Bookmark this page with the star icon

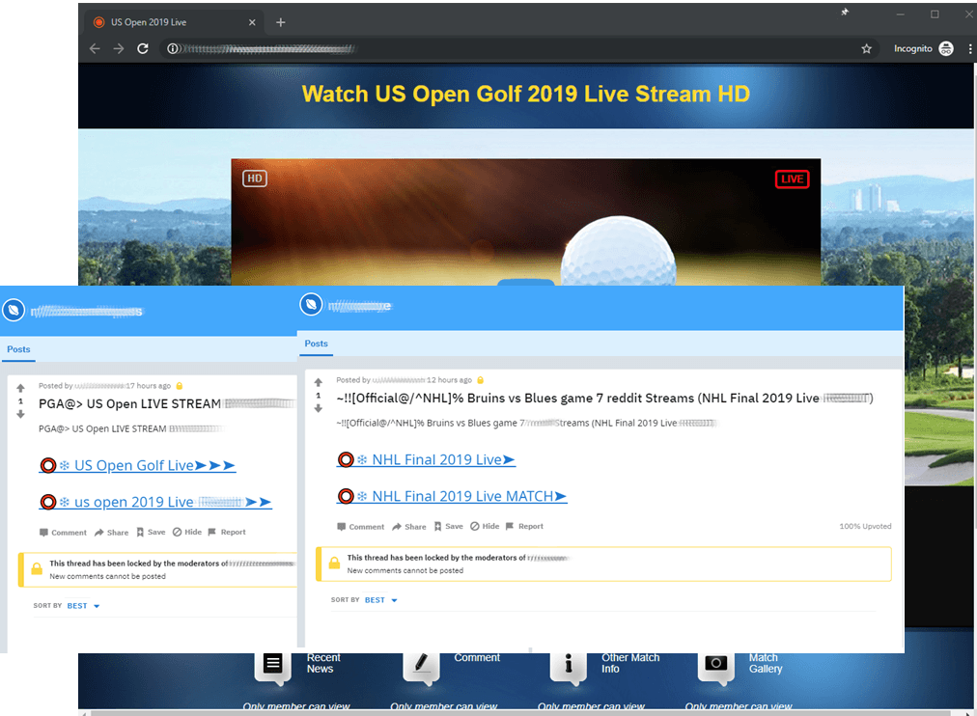coord(866,48)
